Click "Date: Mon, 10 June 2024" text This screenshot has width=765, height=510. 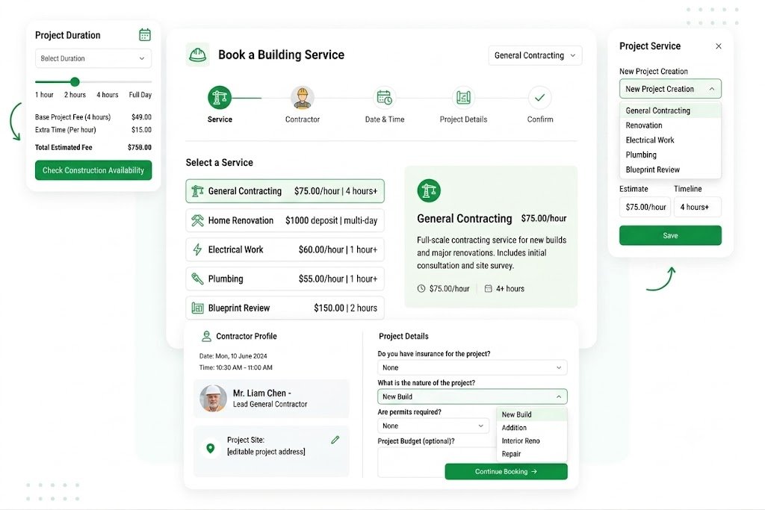[x=233, y=356]
